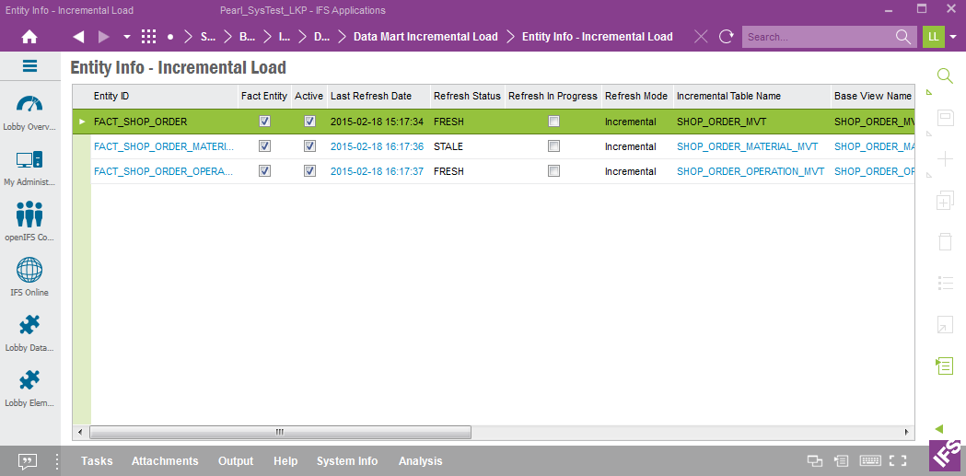Open the vertical dots menu in bottom bar
The width and height of the screenshot is (966, 476).
click(57, 461)
